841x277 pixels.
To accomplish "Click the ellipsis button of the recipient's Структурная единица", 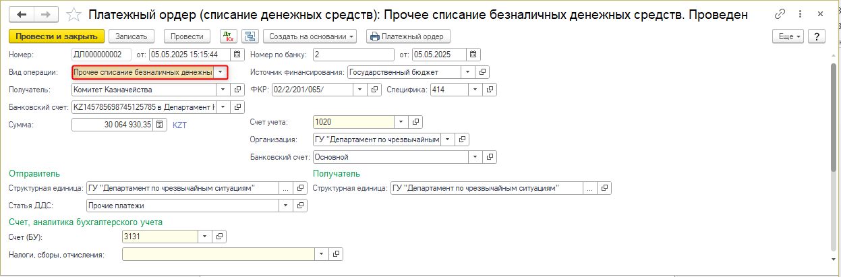I will pos(590,188).
